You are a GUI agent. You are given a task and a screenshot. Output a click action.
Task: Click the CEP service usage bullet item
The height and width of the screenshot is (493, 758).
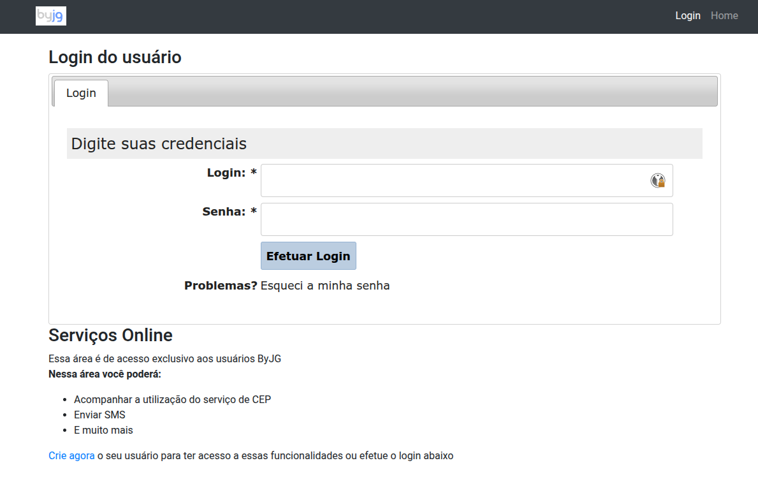[172, 399]
